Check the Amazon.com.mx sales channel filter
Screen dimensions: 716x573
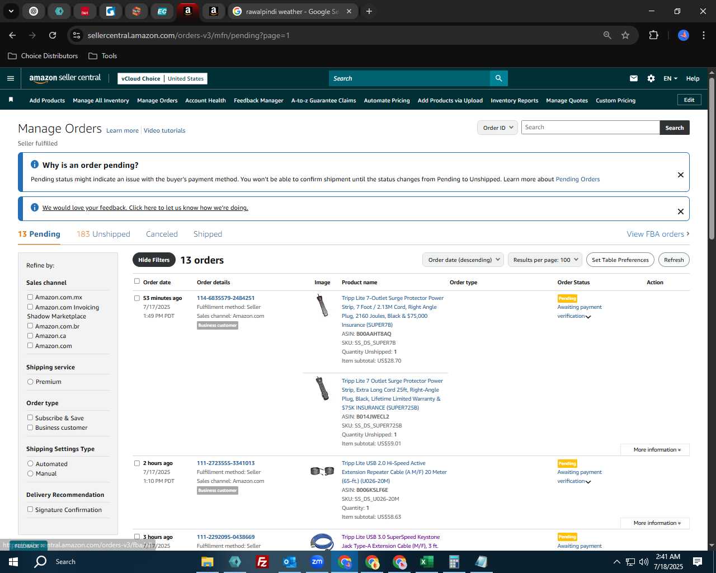click(x=30, y=297)
